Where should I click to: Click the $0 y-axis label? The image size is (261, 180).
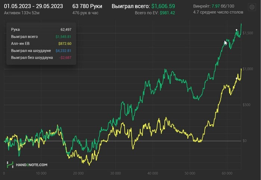245,141
